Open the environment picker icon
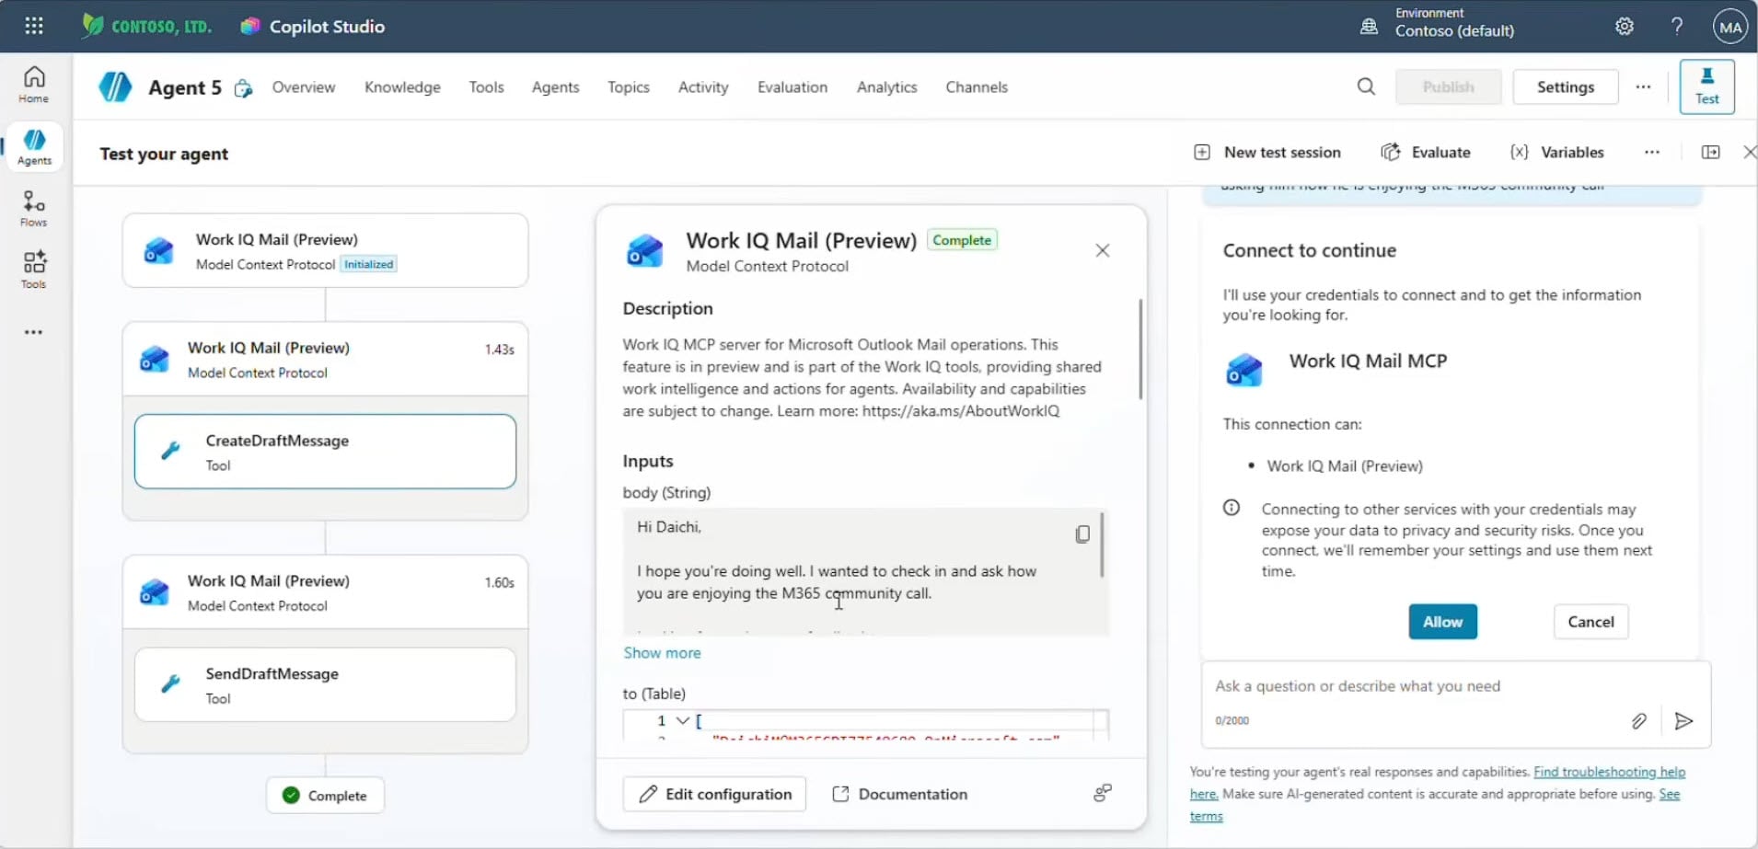 pos(1369,27)
